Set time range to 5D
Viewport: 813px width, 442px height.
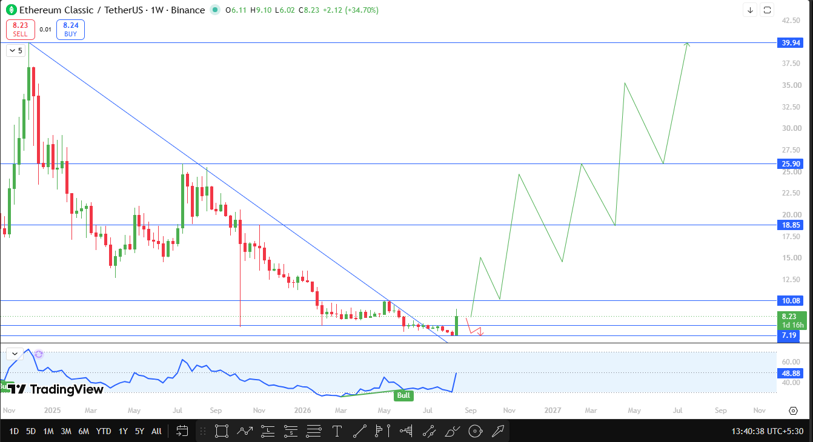coord(31,431)
